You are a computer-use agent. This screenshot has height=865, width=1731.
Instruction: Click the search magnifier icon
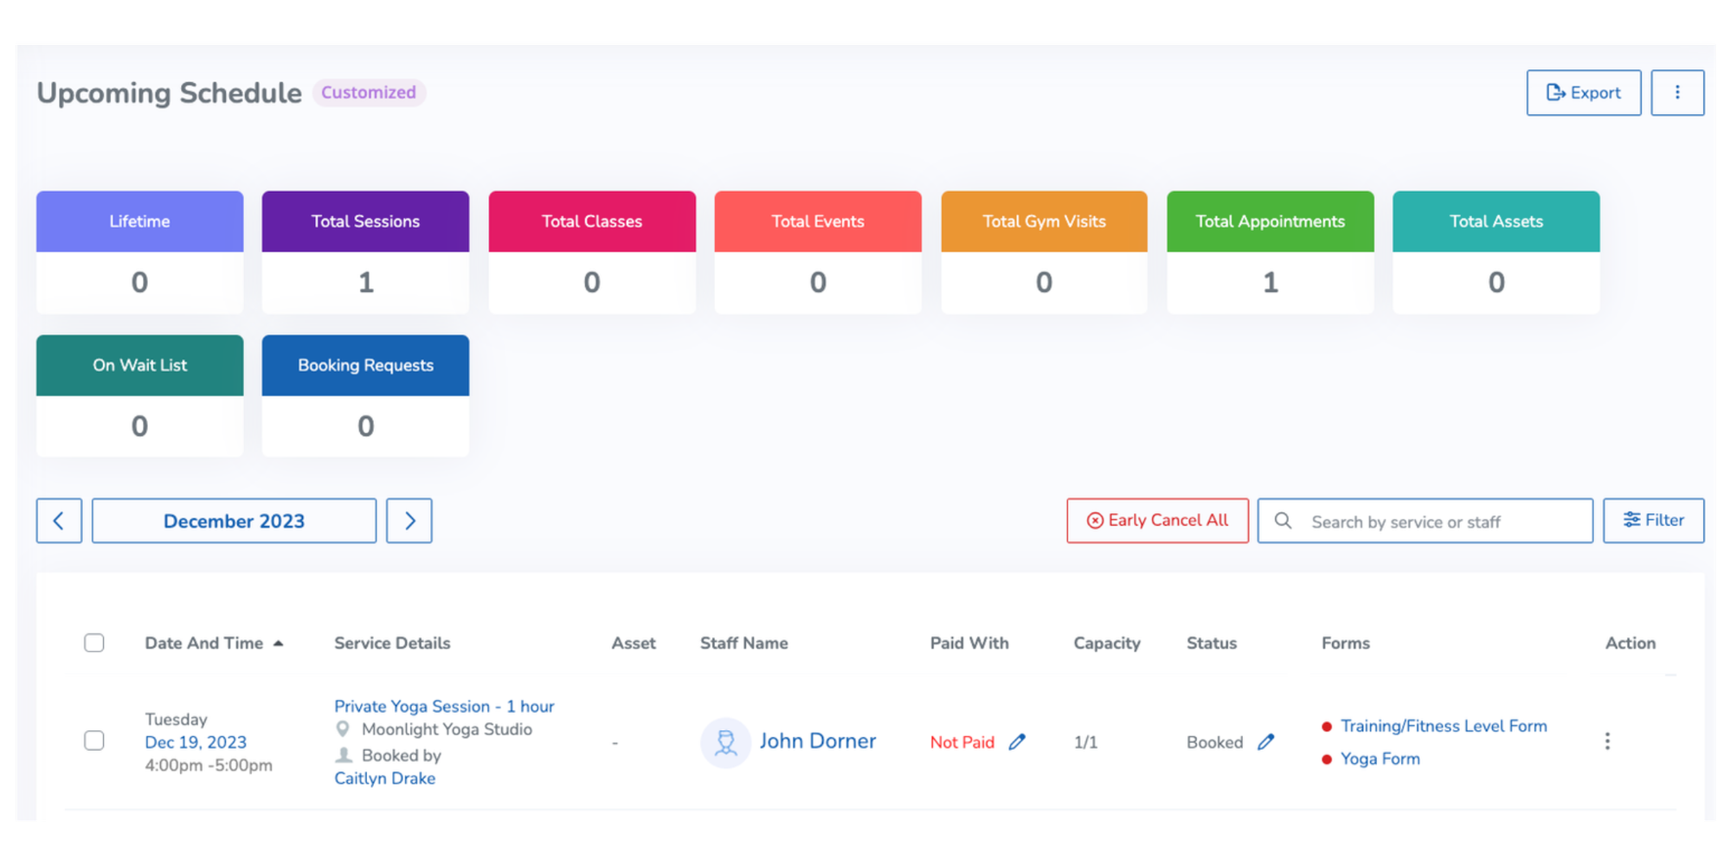[1282, 521]
